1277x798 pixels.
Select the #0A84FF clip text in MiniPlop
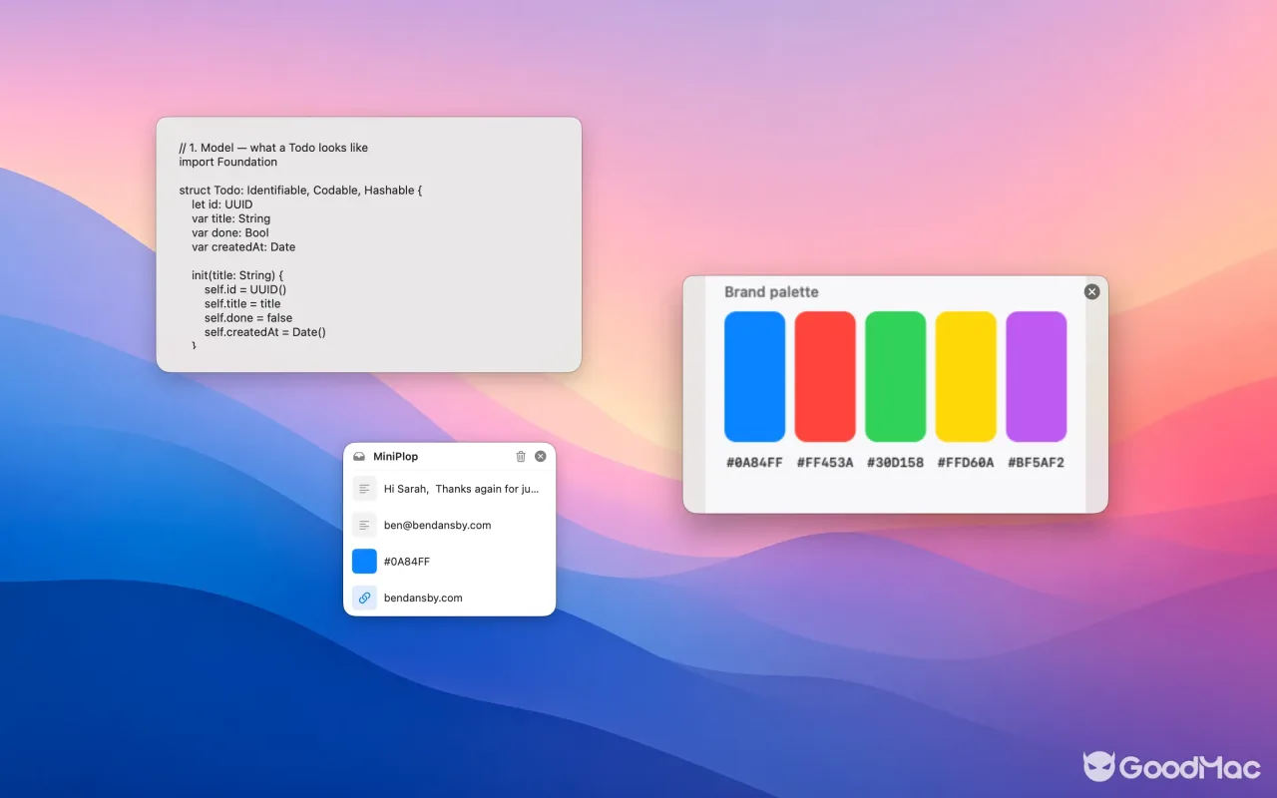[x=407, y=562]
